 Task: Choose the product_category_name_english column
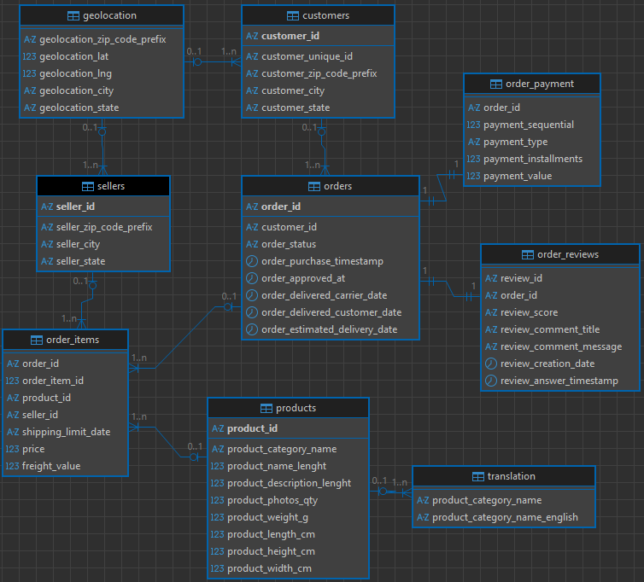(505, 517)
